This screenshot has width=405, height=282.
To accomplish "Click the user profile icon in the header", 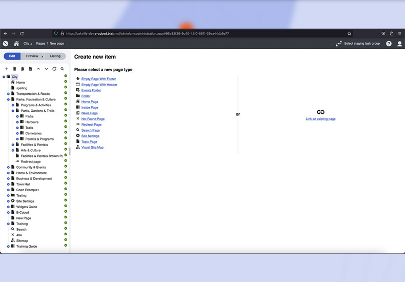I will click(x=400, y=44).
